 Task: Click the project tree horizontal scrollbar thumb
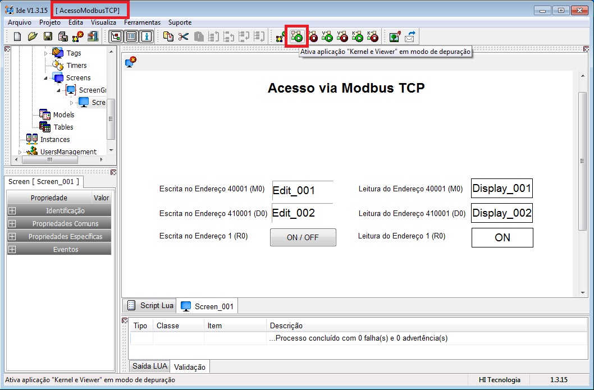(x=50, y=160)
